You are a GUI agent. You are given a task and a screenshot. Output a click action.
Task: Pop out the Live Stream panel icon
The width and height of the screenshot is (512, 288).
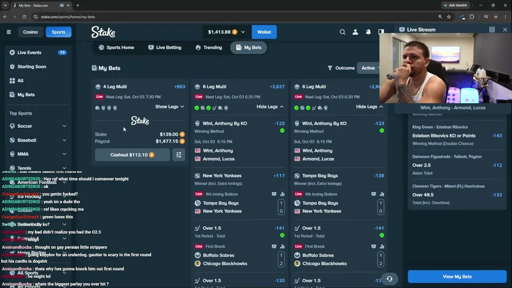(492, 29)
